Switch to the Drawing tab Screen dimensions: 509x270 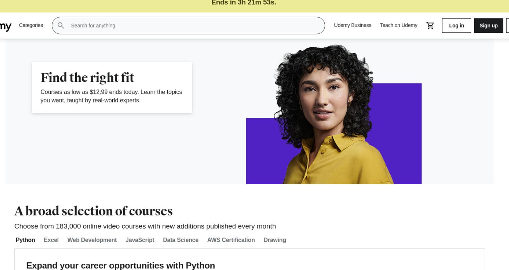click(275, 240)
